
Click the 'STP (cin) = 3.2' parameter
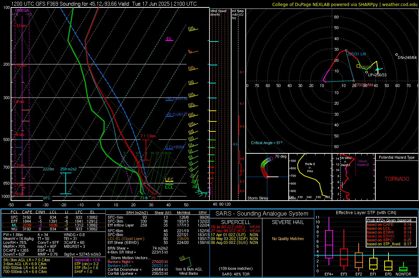pyautogui.click(x=86, y=263)
